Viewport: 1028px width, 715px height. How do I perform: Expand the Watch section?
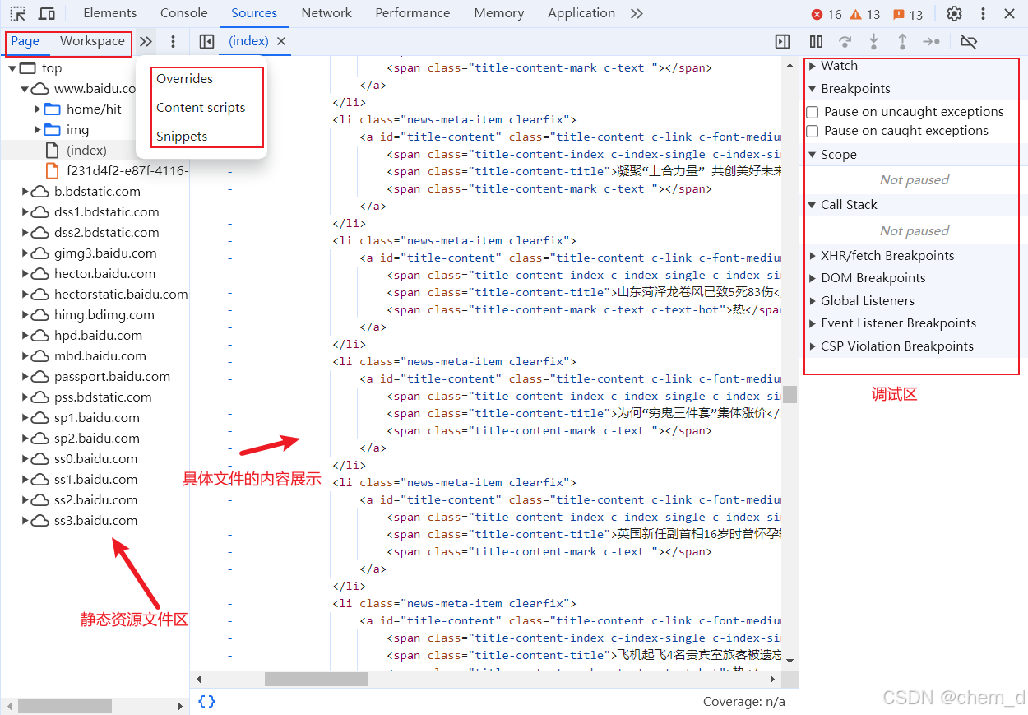839,66
